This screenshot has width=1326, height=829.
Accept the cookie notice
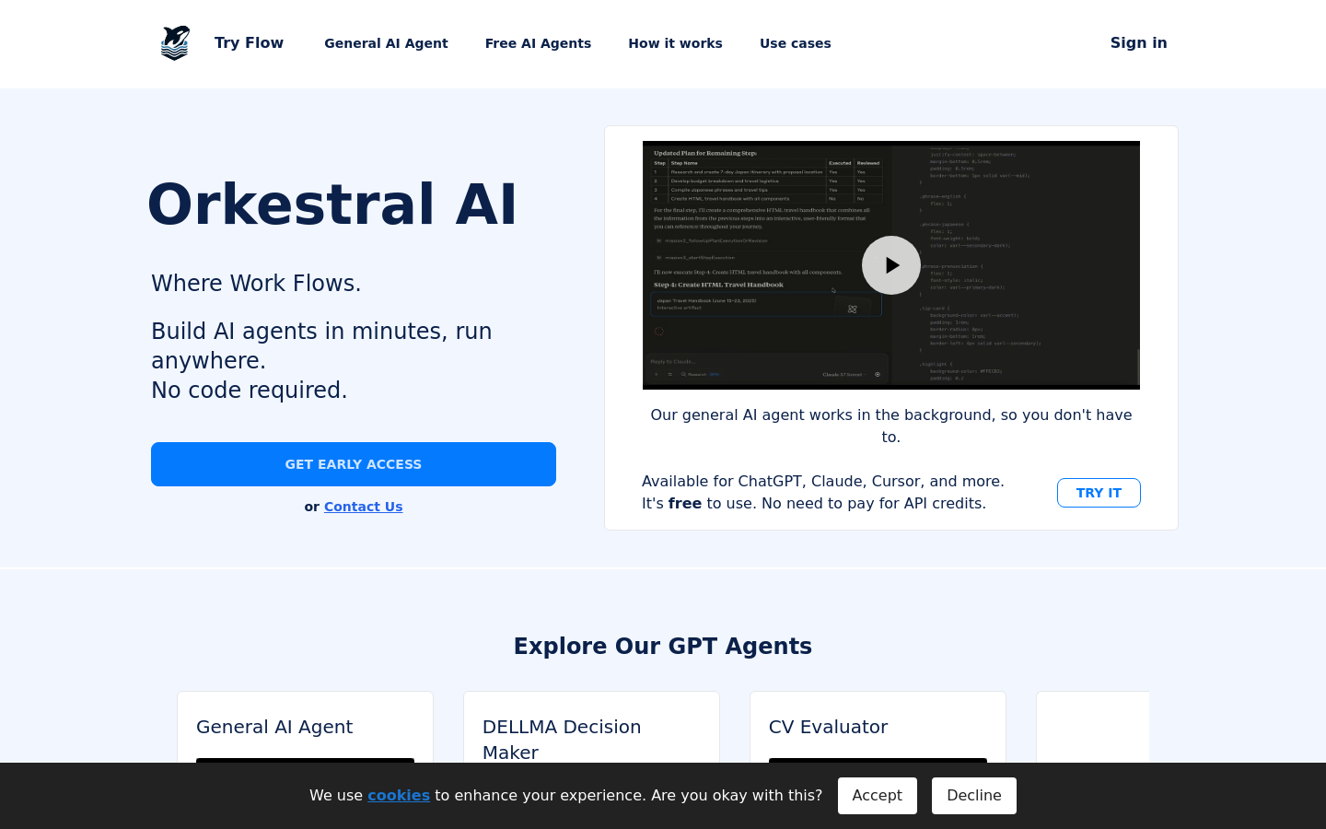877,796
